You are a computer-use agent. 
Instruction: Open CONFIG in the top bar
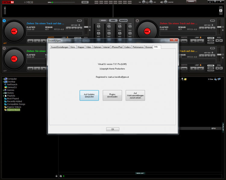point(191,1)
